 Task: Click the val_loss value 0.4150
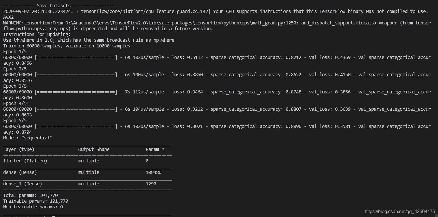tap(343, 75)
